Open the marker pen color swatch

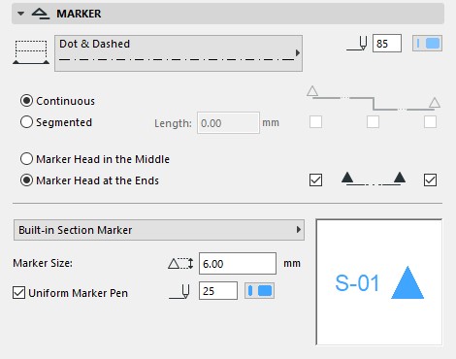coord(259,290)
